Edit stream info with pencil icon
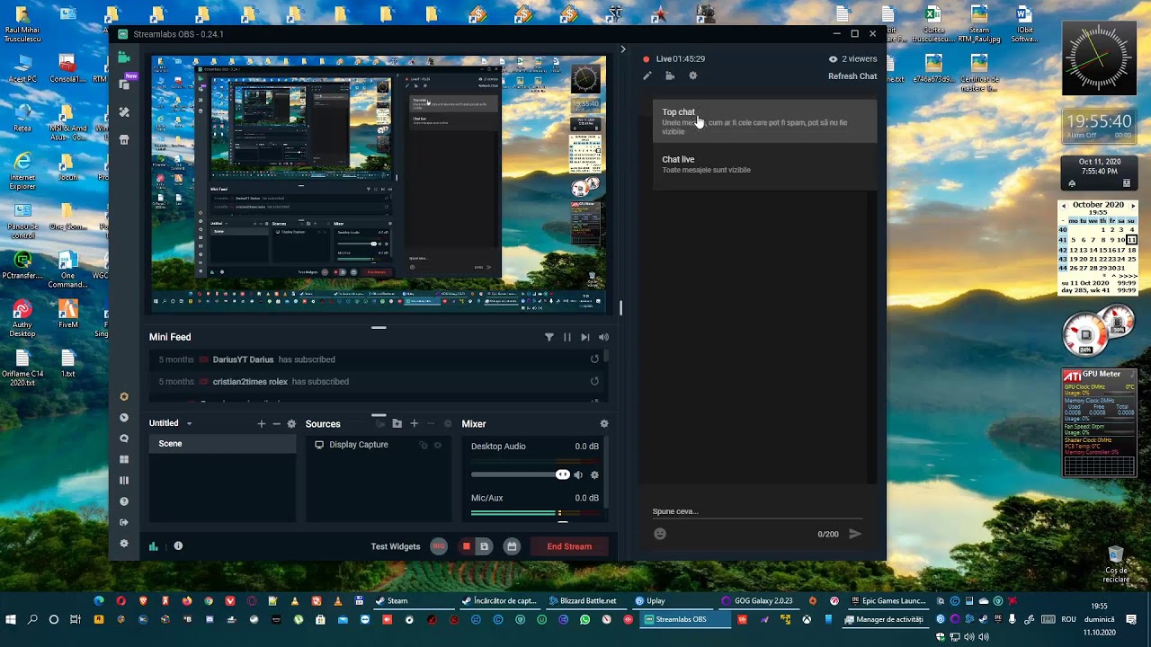This screenshot has width=1151, height=647. coord(647,76)
